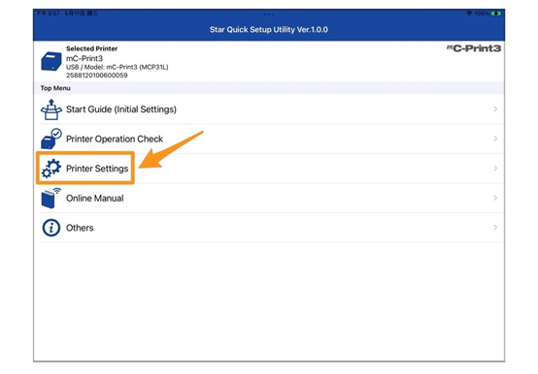Expand Online Manual row chevron
Image resolution: width=538 pixels, height=374 pixels.
(x=495, y=198)
